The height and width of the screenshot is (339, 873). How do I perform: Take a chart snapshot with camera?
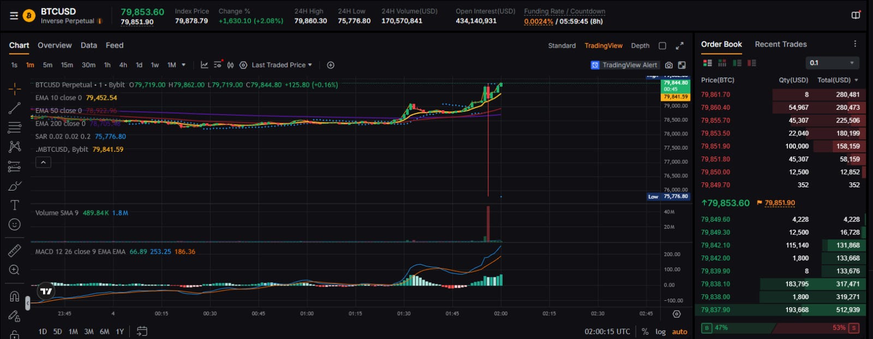pos(669,65)
